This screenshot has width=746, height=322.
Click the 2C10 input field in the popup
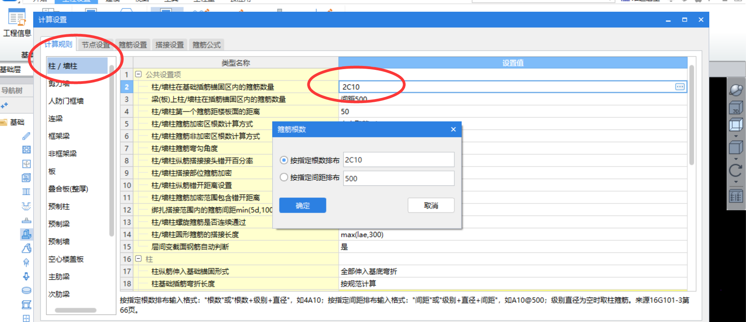[399, 160]
